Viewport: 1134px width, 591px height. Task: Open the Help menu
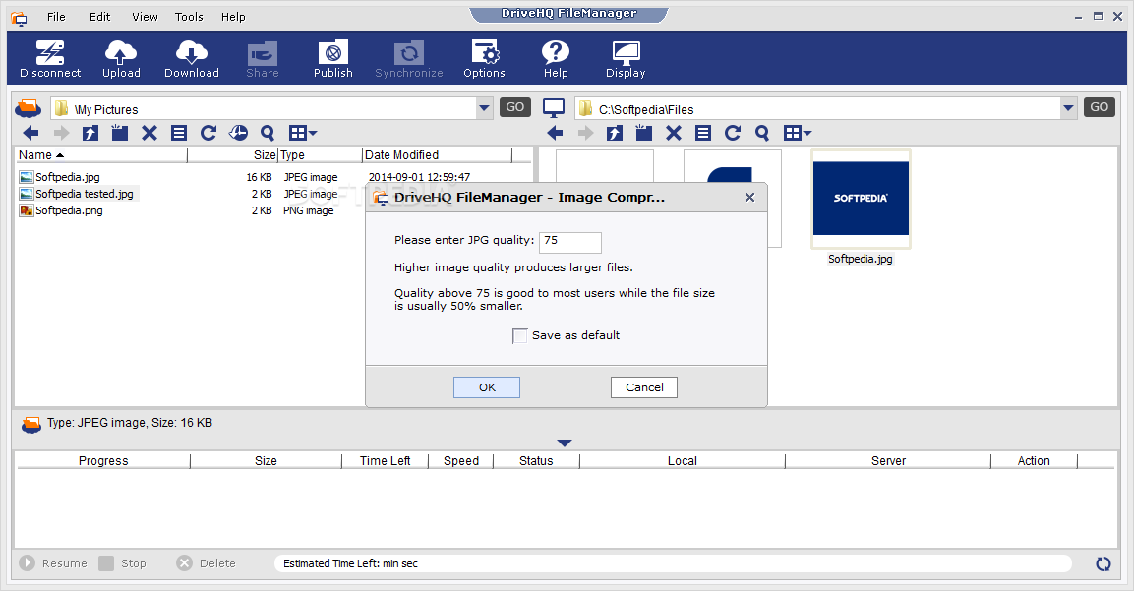(233, 17)
